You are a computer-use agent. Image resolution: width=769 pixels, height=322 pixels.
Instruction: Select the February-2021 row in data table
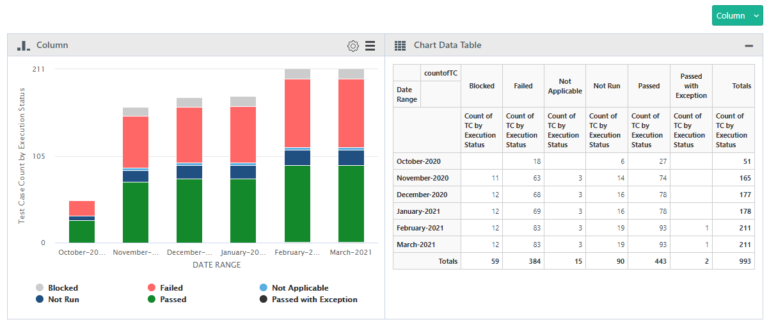(x=420, y=228)
